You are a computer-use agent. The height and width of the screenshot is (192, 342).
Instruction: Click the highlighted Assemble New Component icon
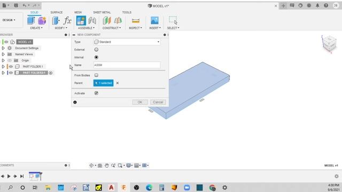click(x=81, y=21)
